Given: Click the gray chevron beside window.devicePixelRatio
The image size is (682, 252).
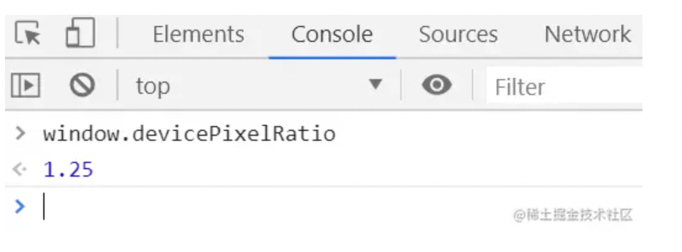Looking at the screenshot, I should (x=20, y=133).
